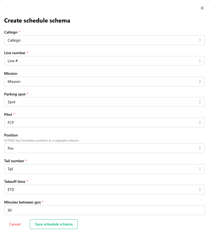Expand the Pos position dropdown
Image resolution: width=209 pixels, height=233 pixels.
(102, 148)
